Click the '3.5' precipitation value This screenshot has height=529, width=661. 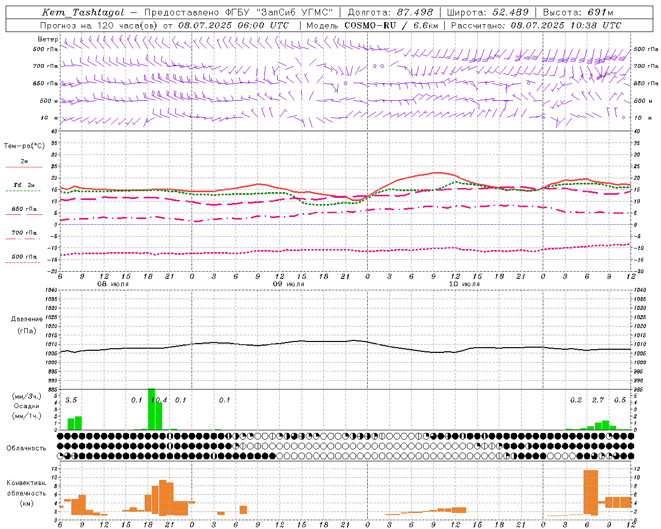point(71,400)
